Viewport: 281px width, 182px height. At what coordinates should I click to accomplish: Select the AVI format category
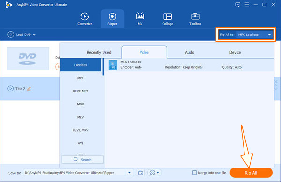(81, 143)
